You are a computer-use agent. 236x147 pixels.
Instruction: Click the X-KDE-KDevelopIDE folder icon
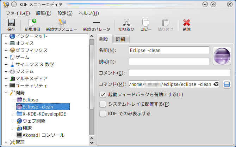point(19,114)
